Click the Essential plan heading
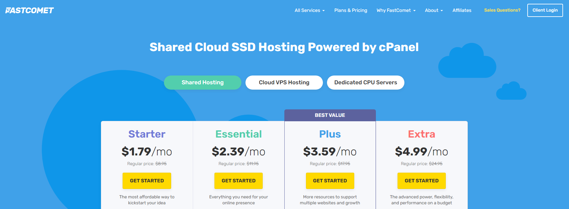 238,134
